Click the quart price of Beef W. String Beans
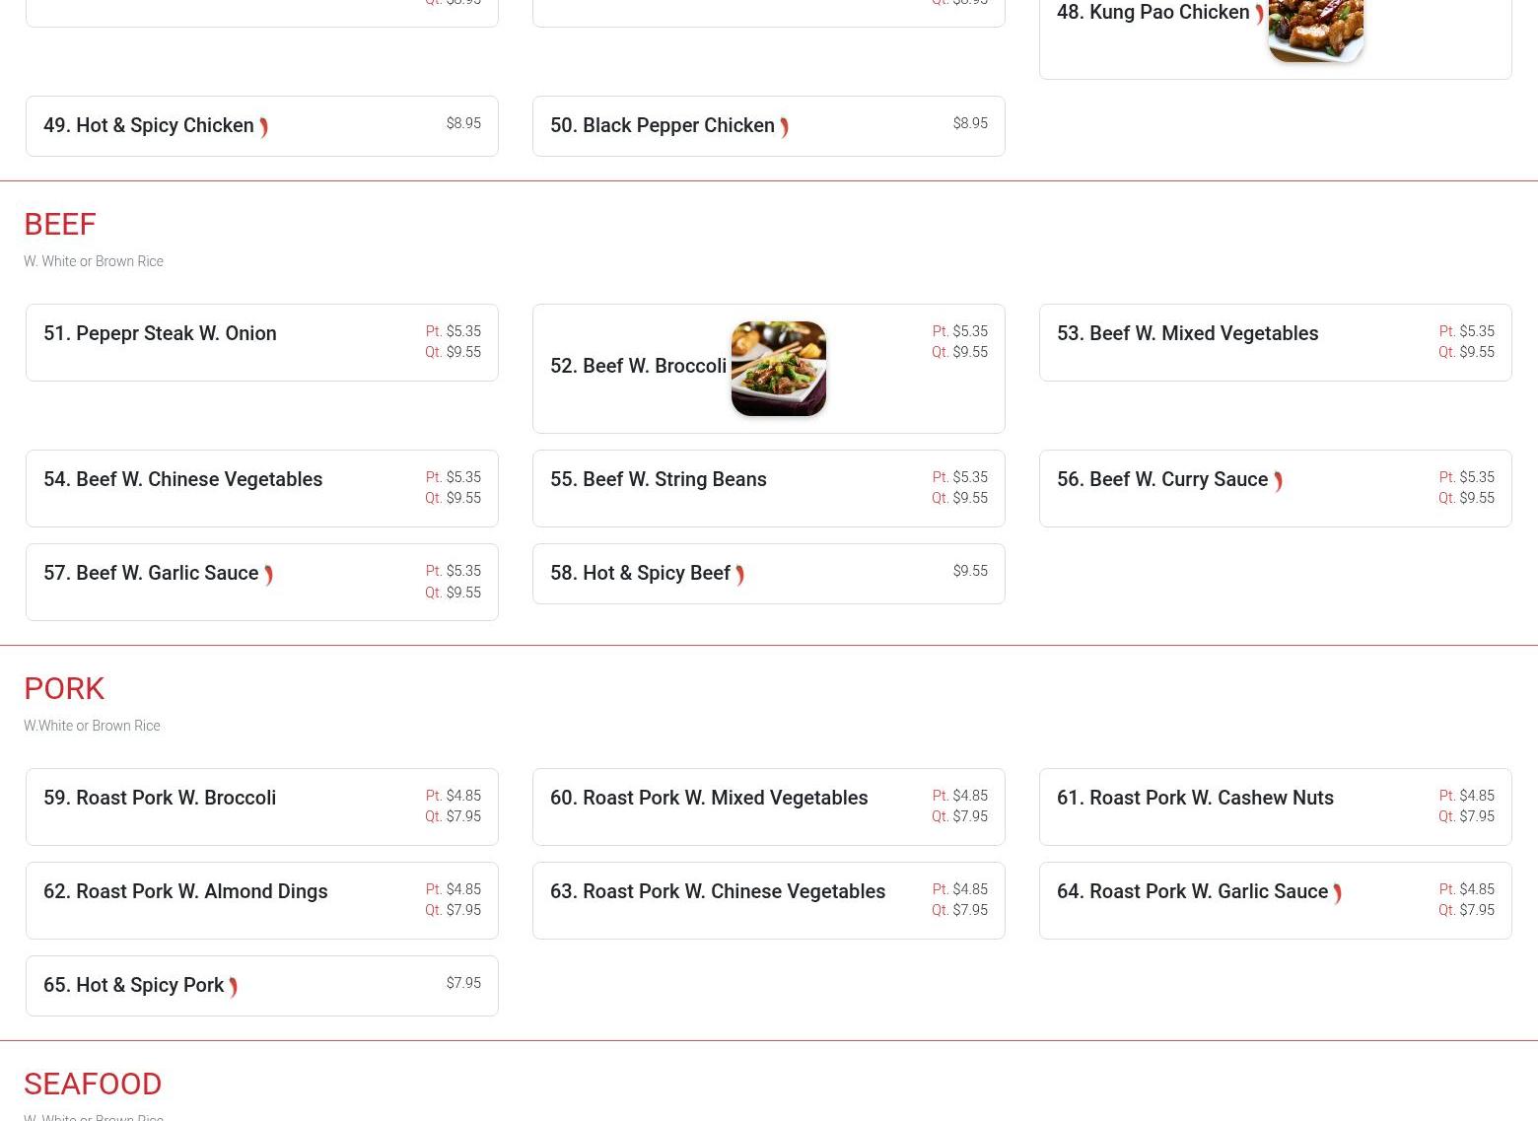Image resolution: width=1538 pixels, height=1121 pixels. coord(960,498)
